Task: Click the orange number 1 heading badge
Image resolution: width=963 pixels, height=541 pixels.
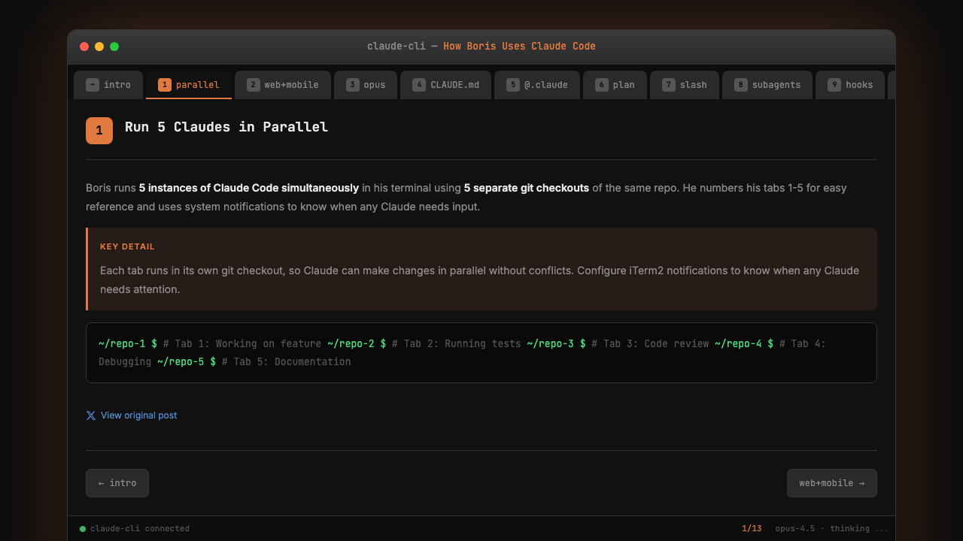Action: pos(99,131)
